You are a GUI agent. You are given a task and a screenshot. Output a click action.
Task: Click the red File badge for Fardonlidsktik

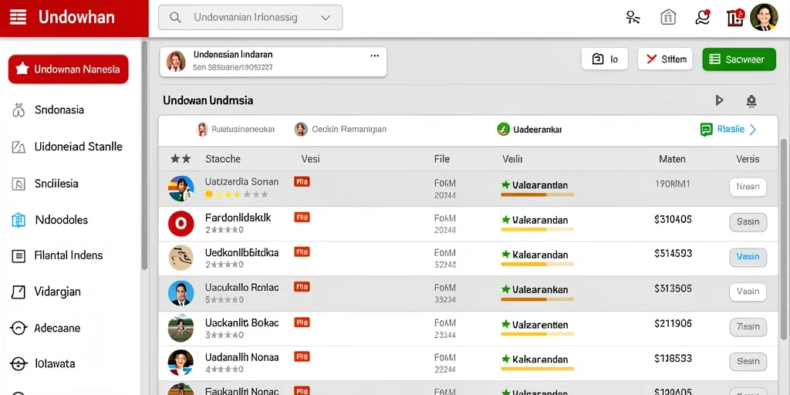(x=302, y=217)
